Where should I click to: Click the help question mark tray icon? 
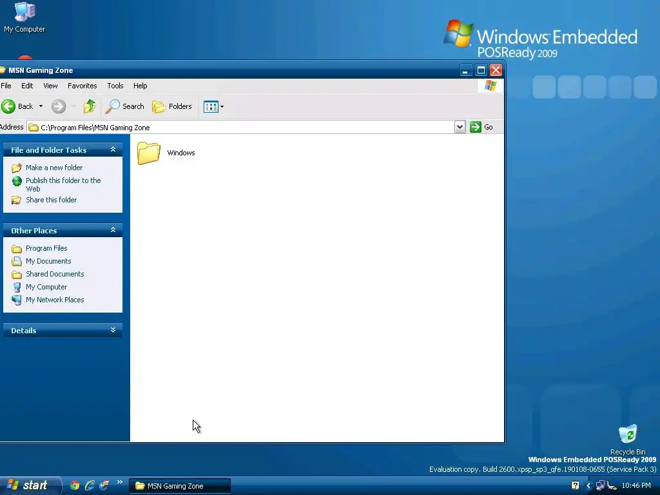click(x=575, y=485)
